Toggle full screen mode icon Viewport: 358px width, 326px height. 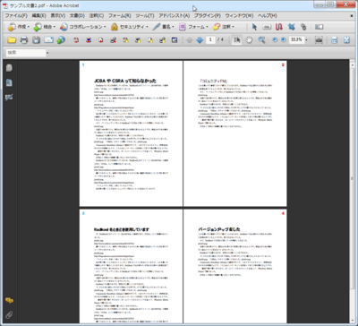tap(346, 40)
